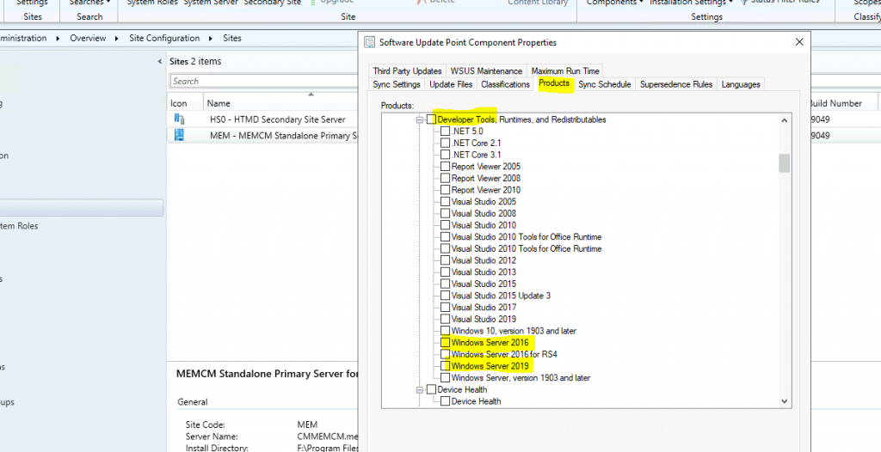
Task: Click the Site Code value MEM
Action: pos(307,425)
